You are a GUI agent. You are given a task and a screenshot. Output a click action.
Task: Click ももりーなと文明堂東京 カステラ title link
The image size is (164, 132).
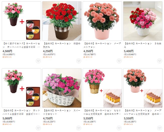[102, 112]
